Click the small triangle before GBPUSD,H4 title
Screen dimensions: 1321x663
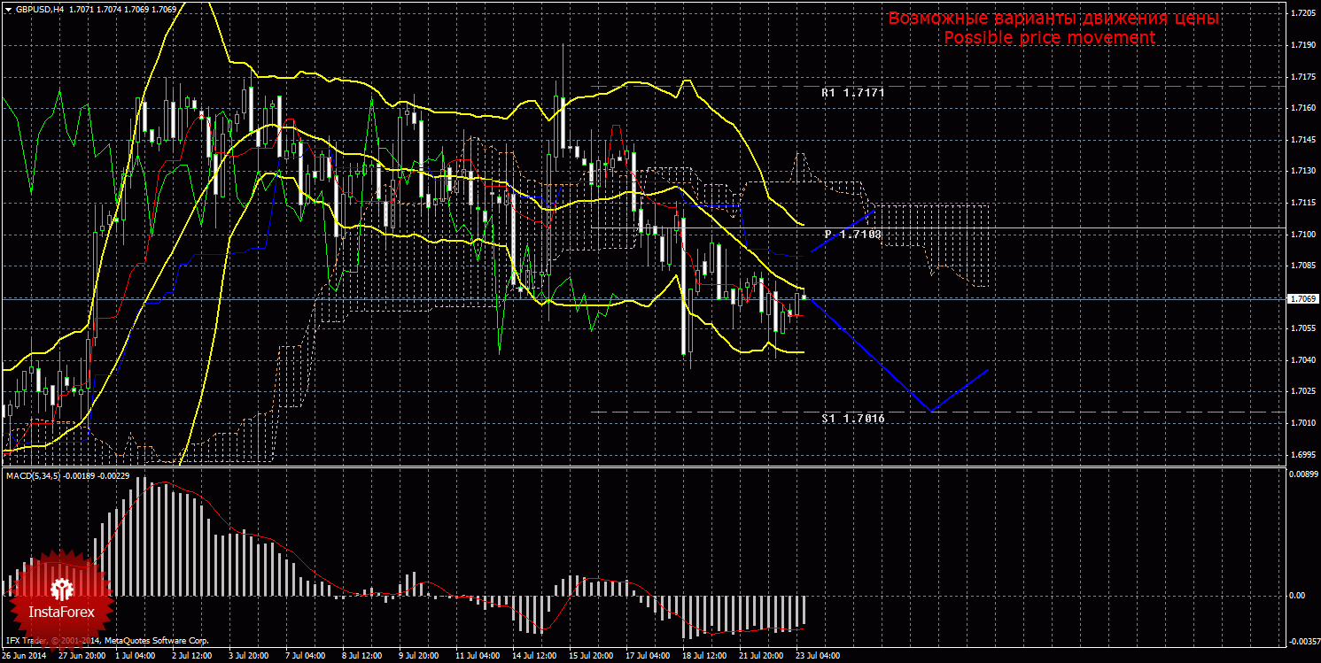(8, 9)
